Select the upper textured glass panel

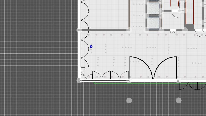pyautogui.click(x=153, y=8)
